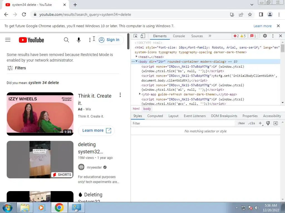Select the DevTools inspect element picker icon
Viewport: 285px width, 213px height.
click(136, 36)
